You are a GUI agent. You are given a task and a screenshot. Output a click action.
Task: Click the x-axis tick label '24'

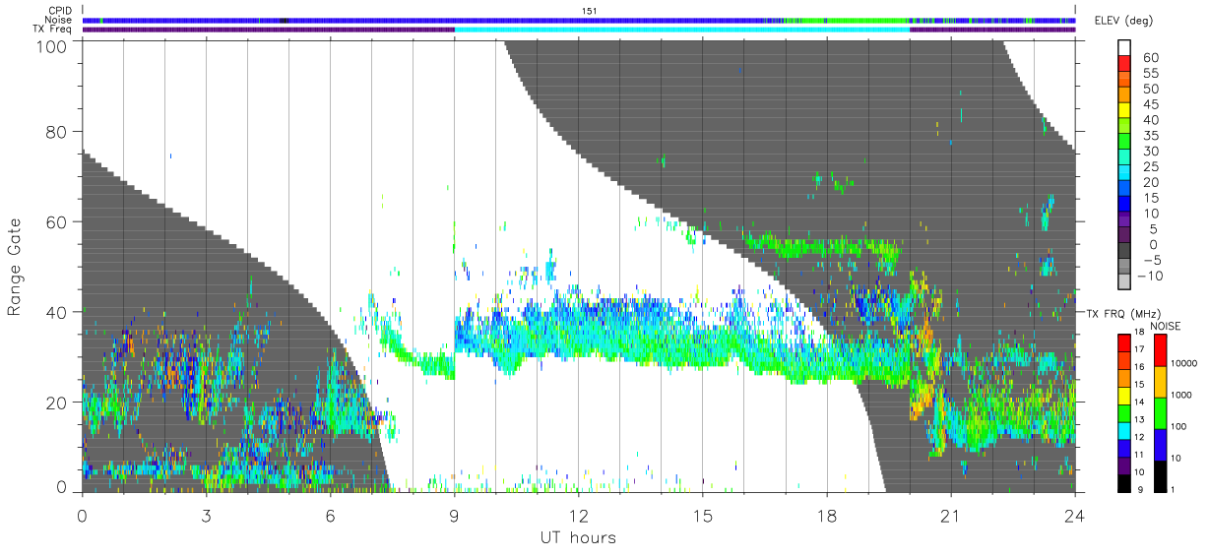click(x=1074, y=516)
